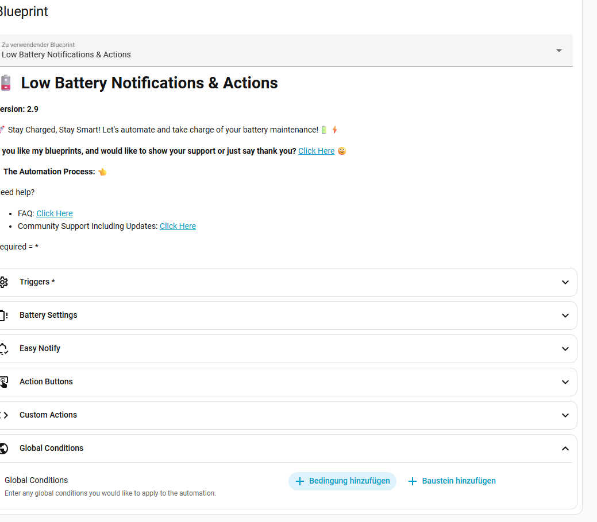This screenshot has width=597, height=522.
Task: Click the touch icon beside Action Buttons
Action: click(4, 382)
